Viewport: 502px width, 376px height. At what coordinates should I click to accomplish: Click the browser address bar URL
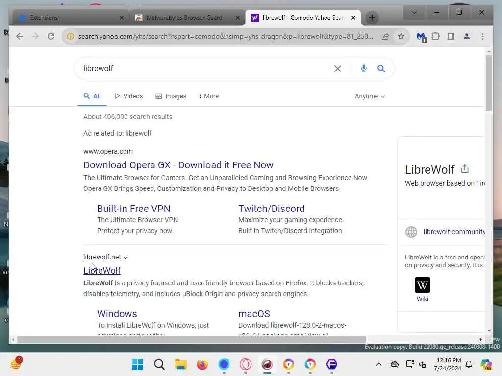pos(226,36)
